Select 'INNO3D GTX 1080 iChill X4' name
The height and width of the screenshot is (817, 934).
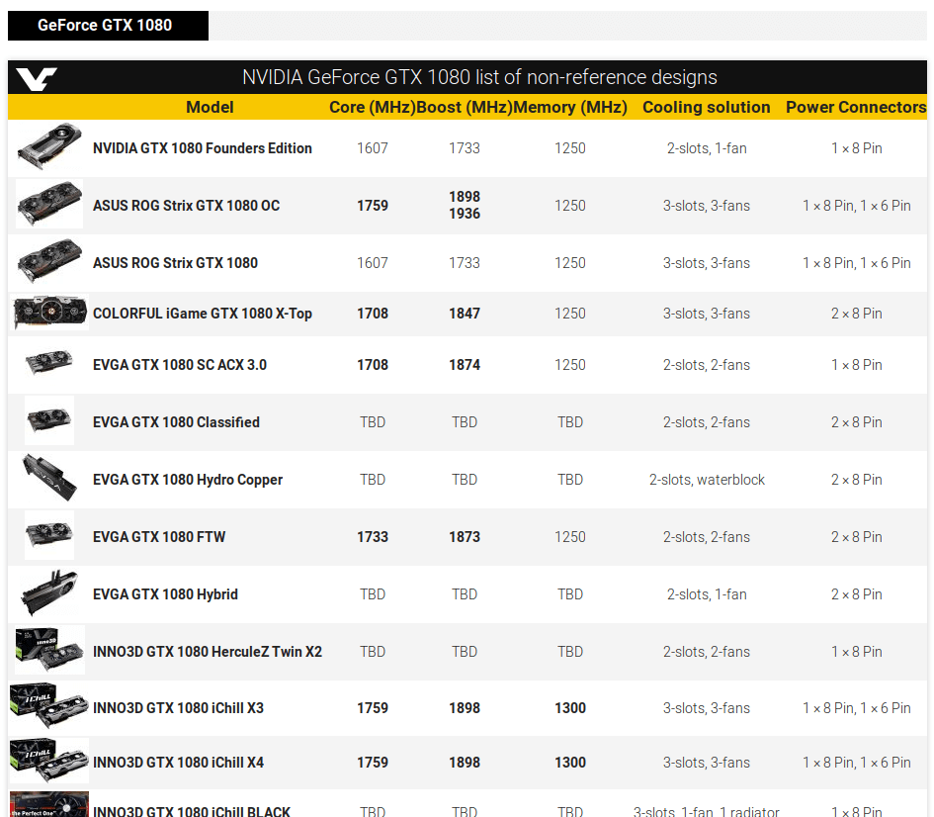178,763
